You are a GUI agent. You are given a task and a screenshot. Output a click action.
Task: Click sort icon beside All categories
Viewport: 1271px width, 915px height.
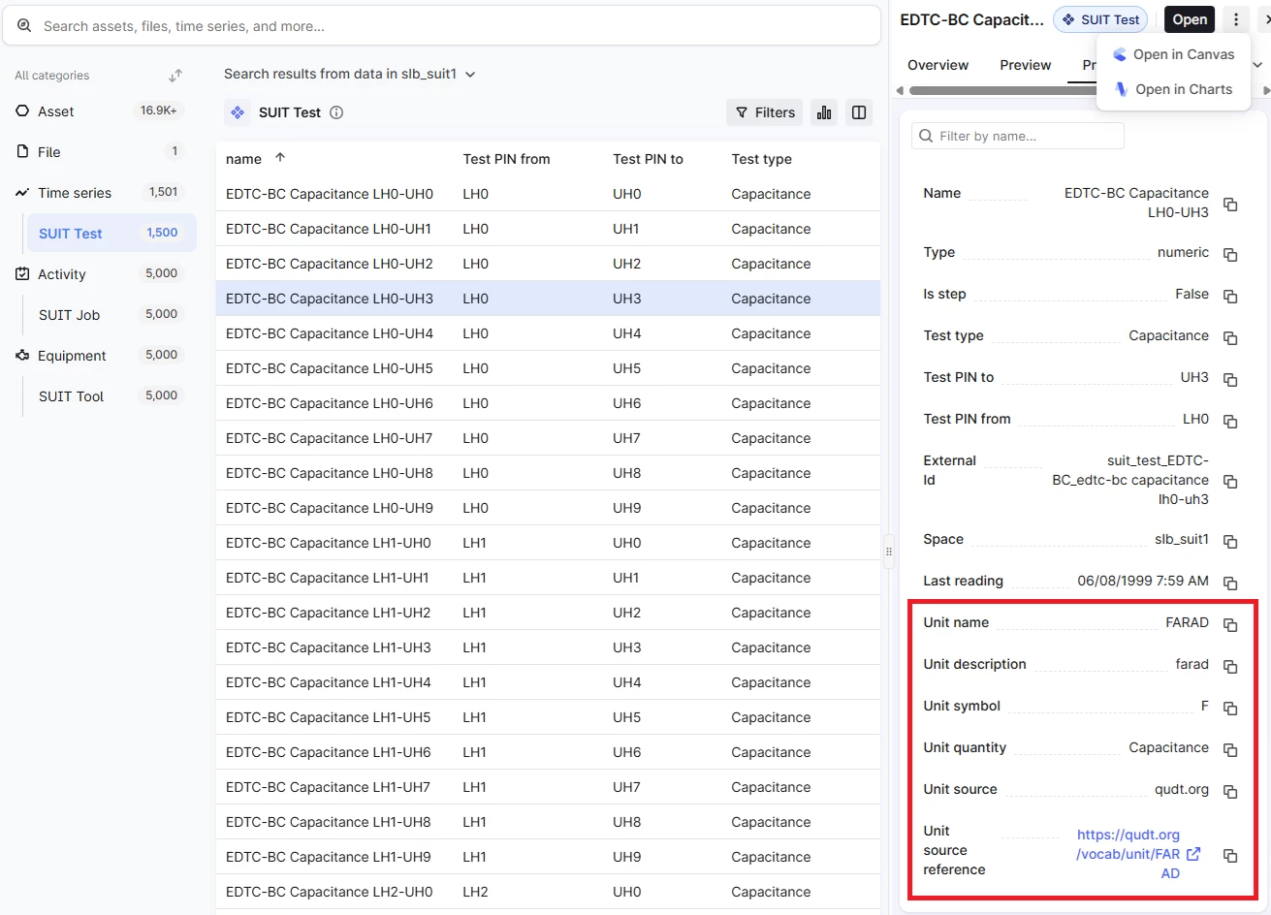175,76
